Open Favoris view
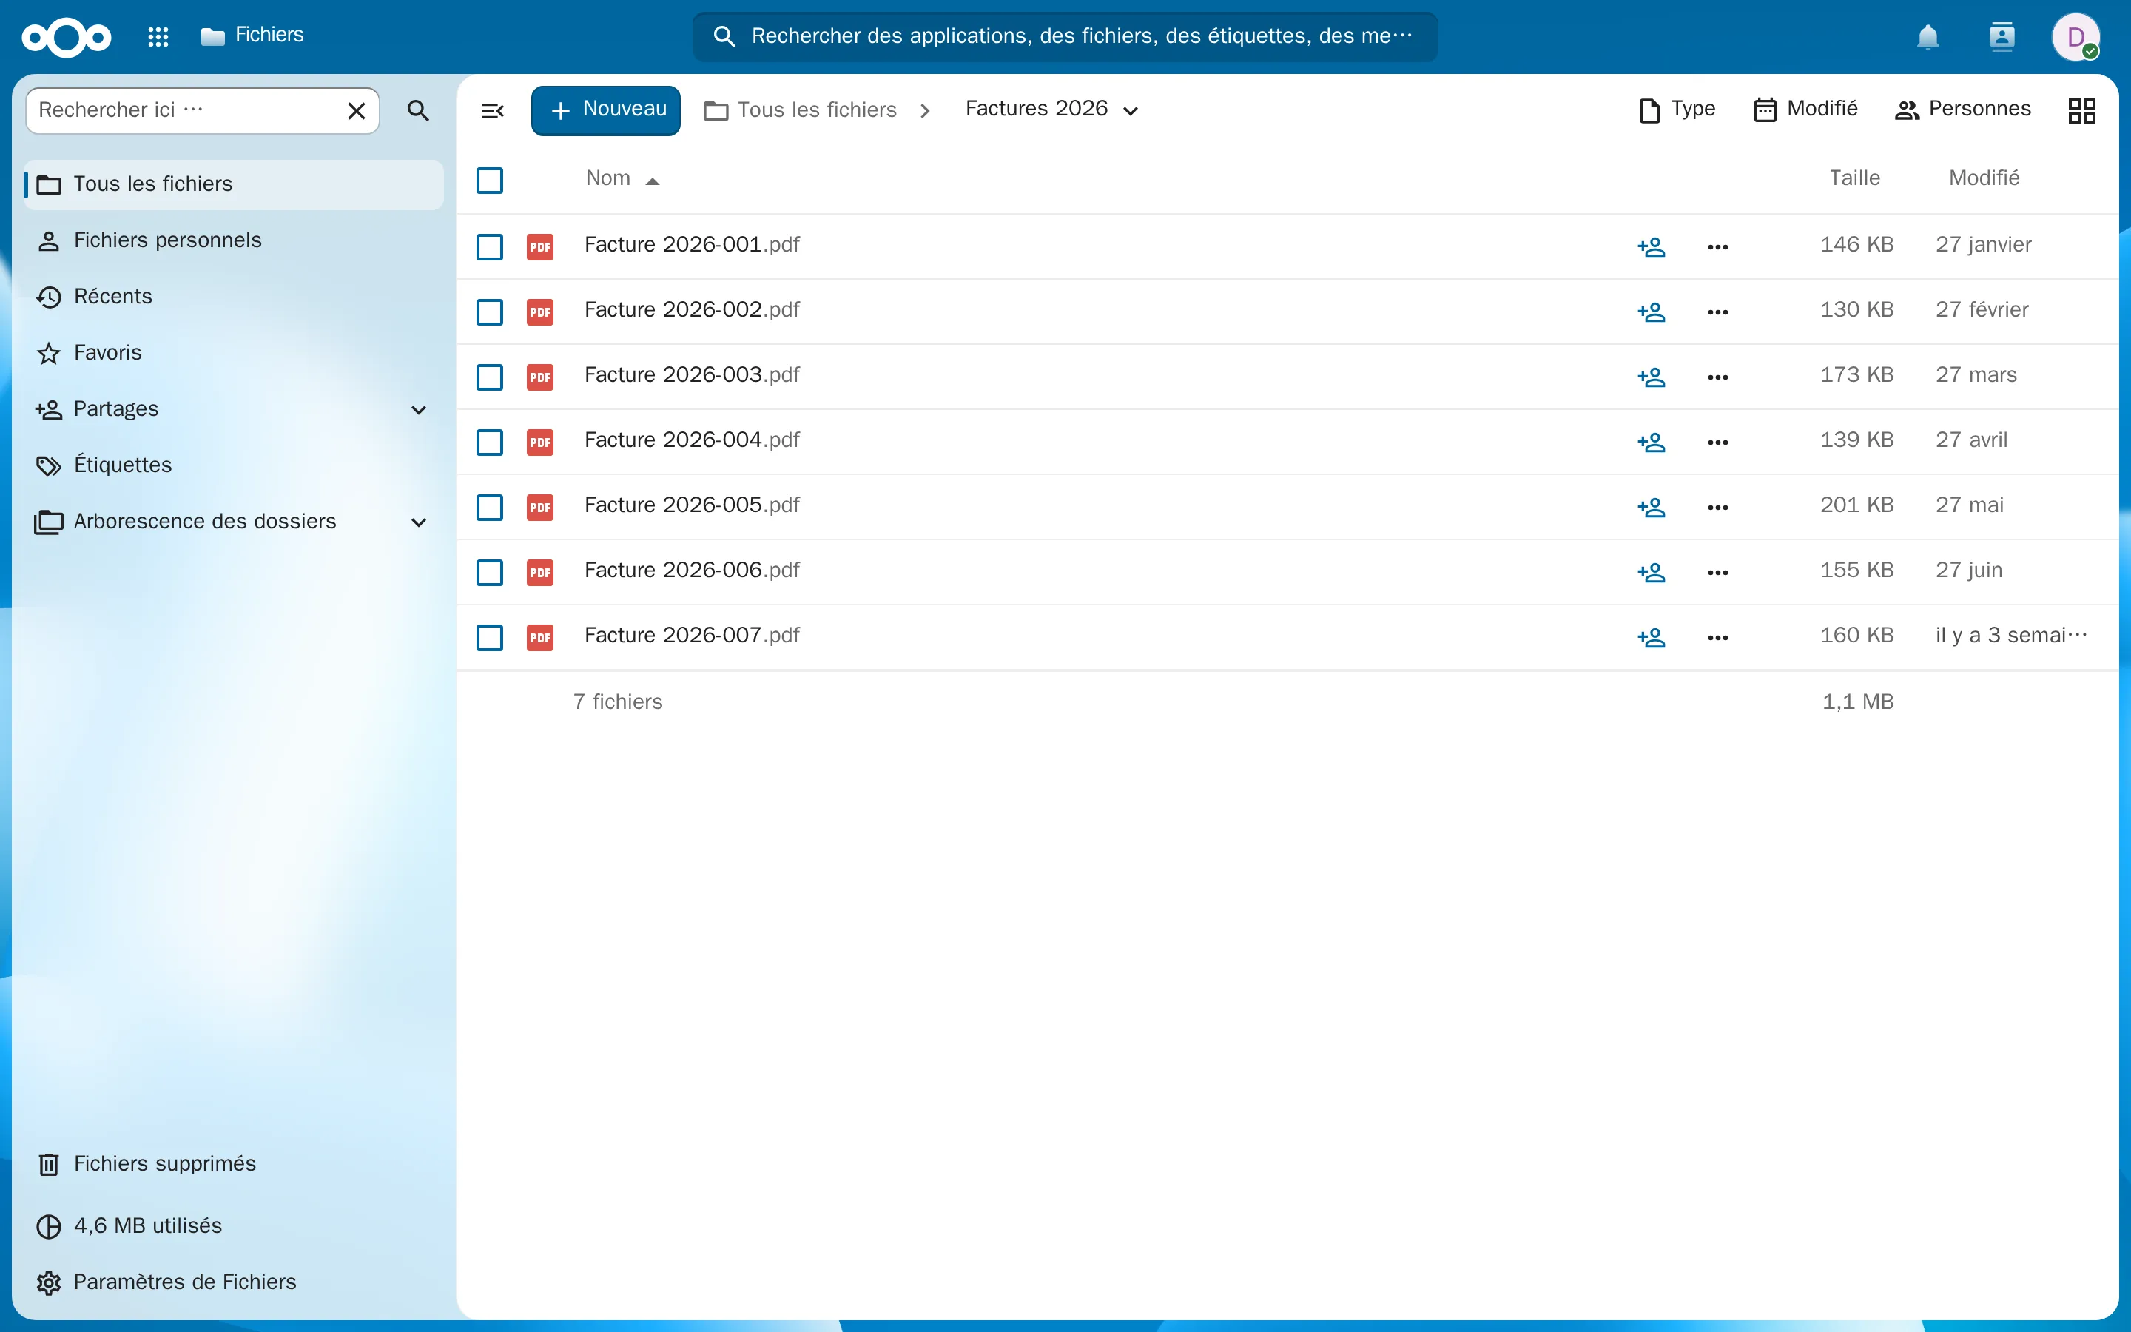 (x=233, y=353)
